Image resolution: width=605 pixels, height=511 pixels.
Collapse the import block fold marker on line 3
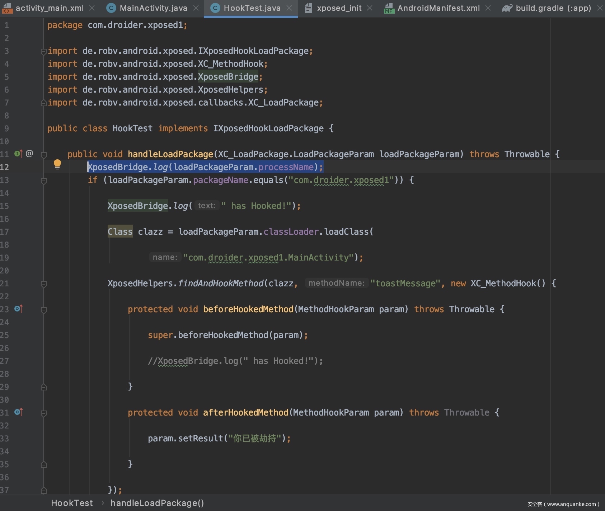coord(44,51)
